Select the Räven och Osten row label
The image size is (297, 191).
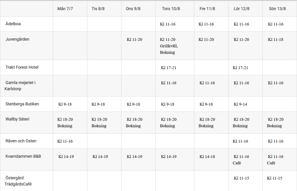coord(21,141)
